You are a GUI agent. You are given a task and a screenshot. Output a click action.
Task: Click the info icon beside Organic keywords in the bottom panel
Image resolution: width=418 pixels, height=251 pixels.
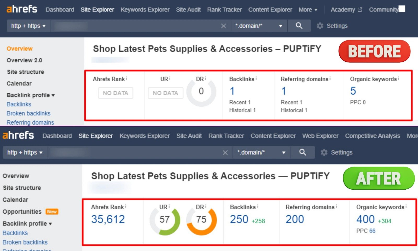pyautogui.click(x=406, y=207)
